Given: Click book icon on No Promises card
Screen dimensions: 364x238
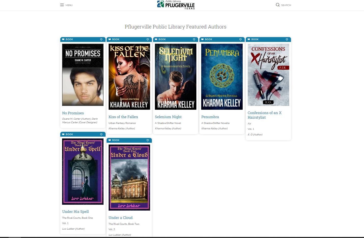Looking at the screenshot, I should click(x=63, y=39).
